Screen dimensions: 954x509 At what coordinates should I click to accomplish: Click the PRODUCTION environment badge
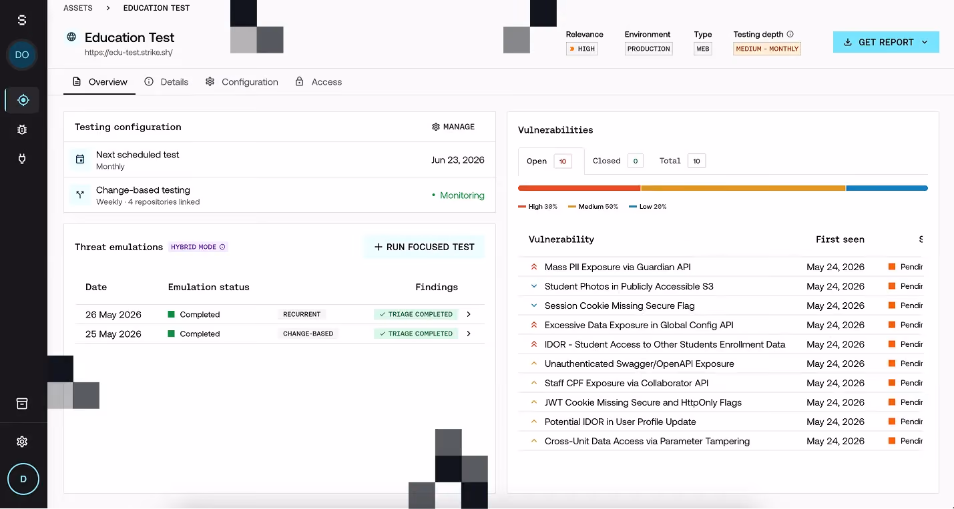click(x=649, y=49)
